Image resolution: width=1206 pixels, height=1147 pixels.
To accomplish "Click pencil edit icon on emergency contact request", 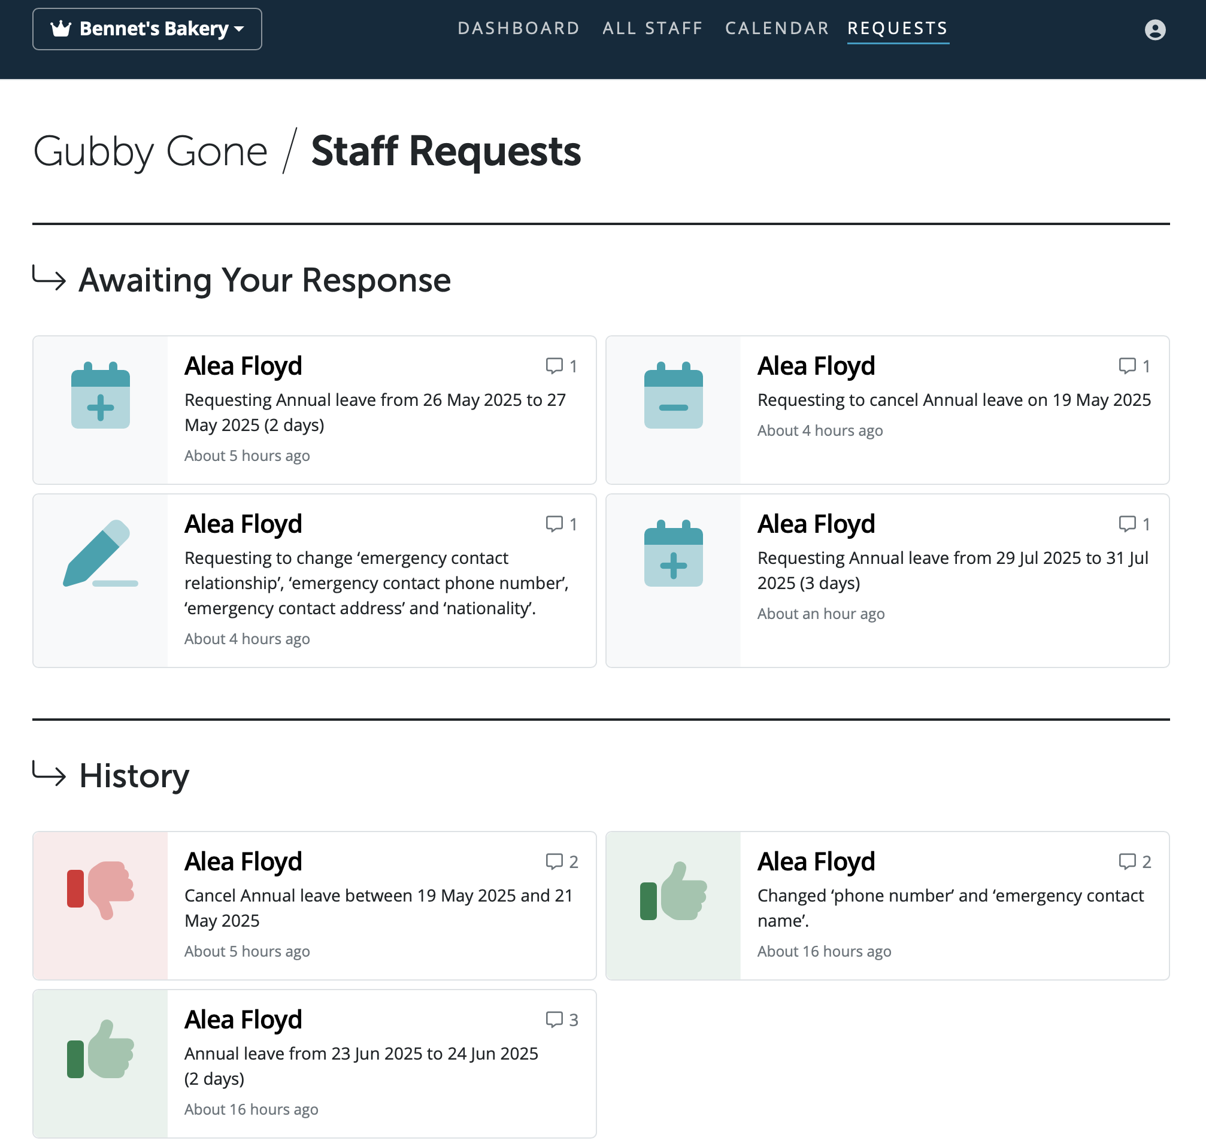I will click(100, 553).
